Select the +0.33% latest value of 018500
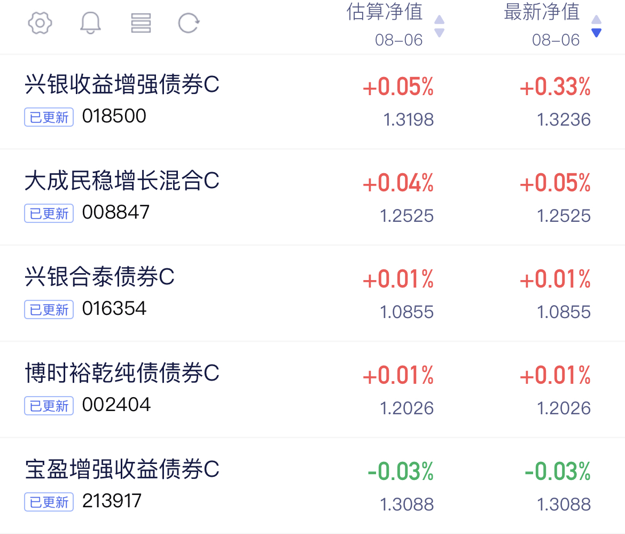The height and width of the screenshot is (534, 625). [x=555, y=87]
